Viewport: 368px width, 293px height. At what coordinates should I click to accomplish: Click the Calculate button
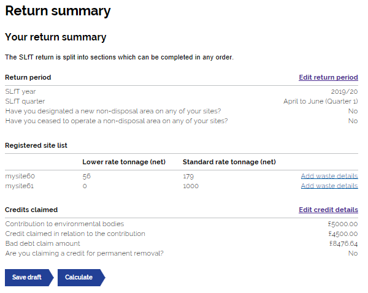[81, 278]
